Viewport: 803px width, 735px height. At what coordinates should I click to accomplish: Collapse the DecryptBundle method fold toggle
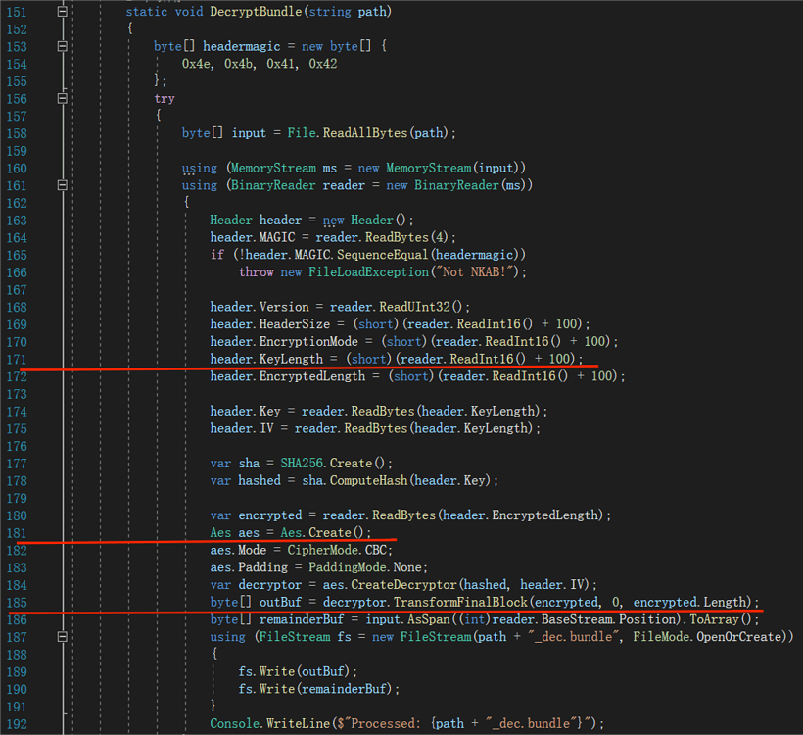[64, 12]
